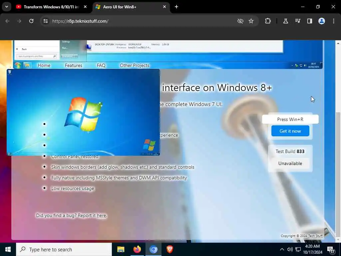This screenshot has height=256, width=341.
Task: Click the 'Type here to search' taskbar box
Action: [64, 249]
